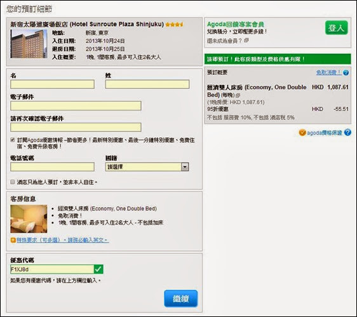The image size is (357, 317).
Task: Click the green 請即預訂 availability banner
Action: [278, 59]
